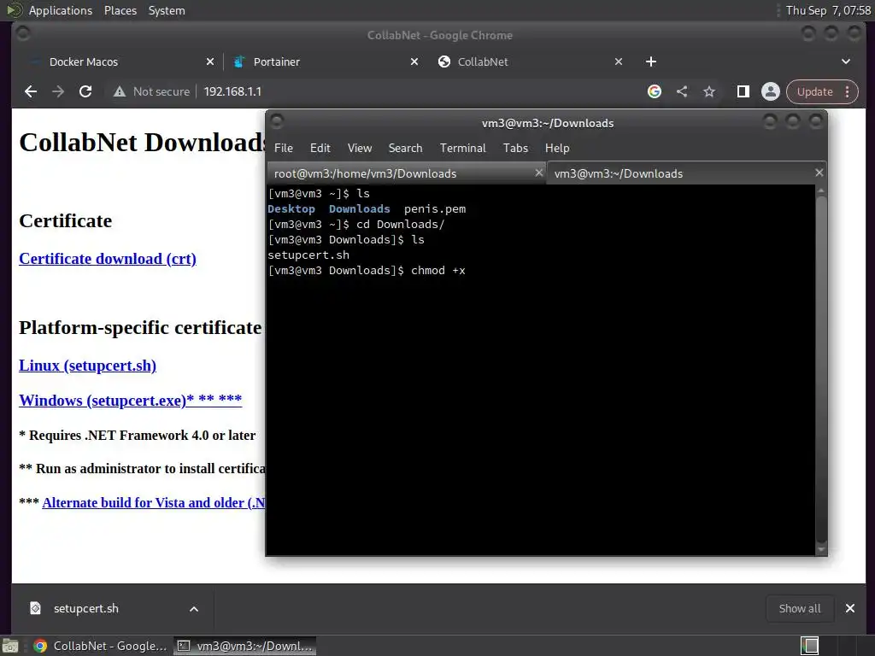Open the terminal File menu
The image size is (875, 656).
tap(284, 148)
